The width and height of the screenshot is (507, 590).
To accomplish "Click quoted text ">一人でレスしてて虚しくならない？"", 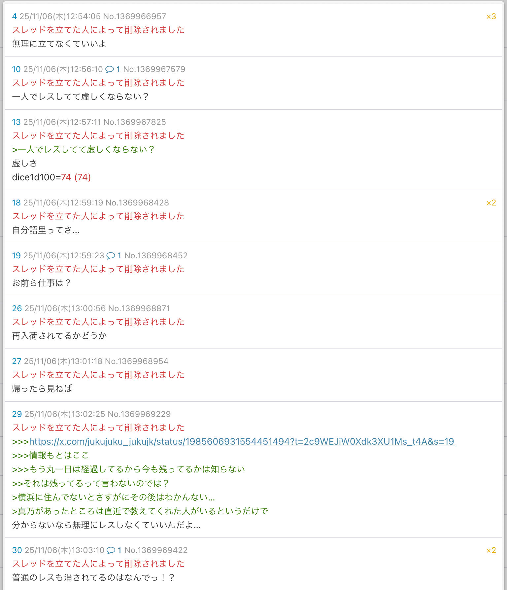I will click(83, 150).
